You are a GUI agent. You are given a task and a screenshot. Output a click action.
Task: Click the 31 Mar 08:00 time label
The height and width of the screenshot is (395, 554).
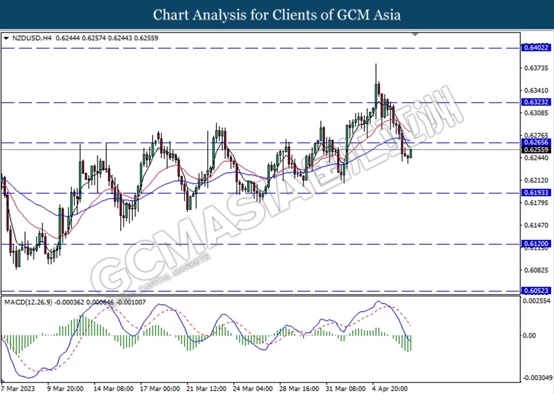point(345,389)
